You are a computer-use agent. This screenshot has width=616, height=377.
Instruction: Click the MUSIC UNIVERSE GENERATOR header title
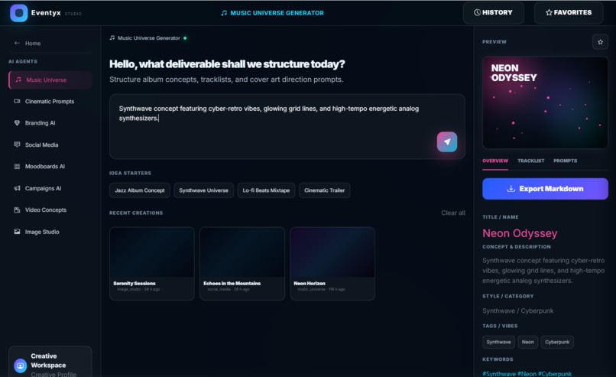click(x=277, y=13)
